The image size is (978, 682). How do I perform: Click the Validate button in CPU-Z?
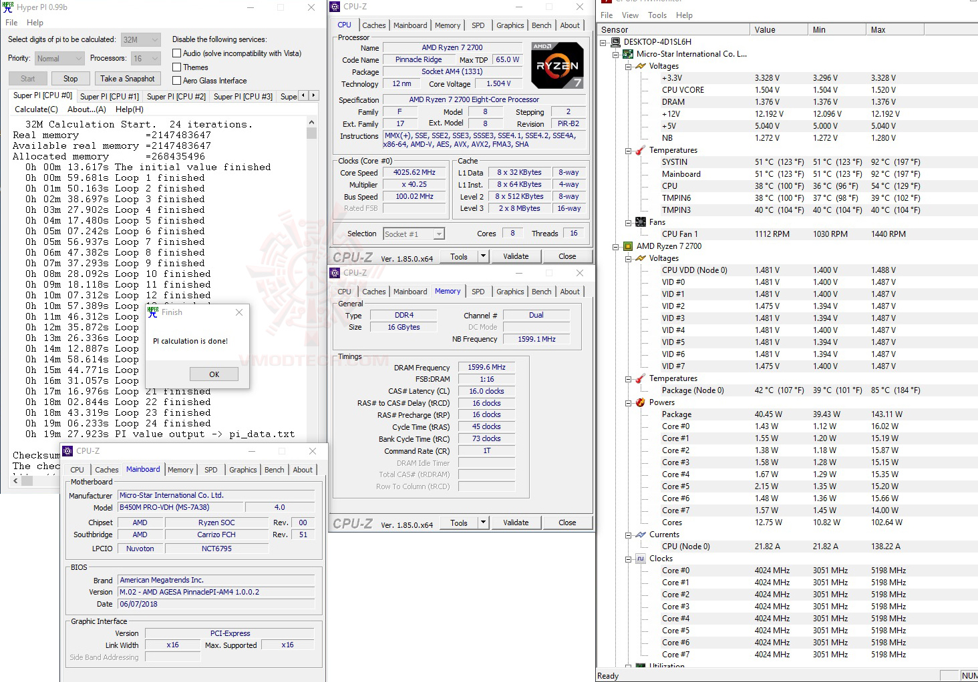[x=516, y=256]
